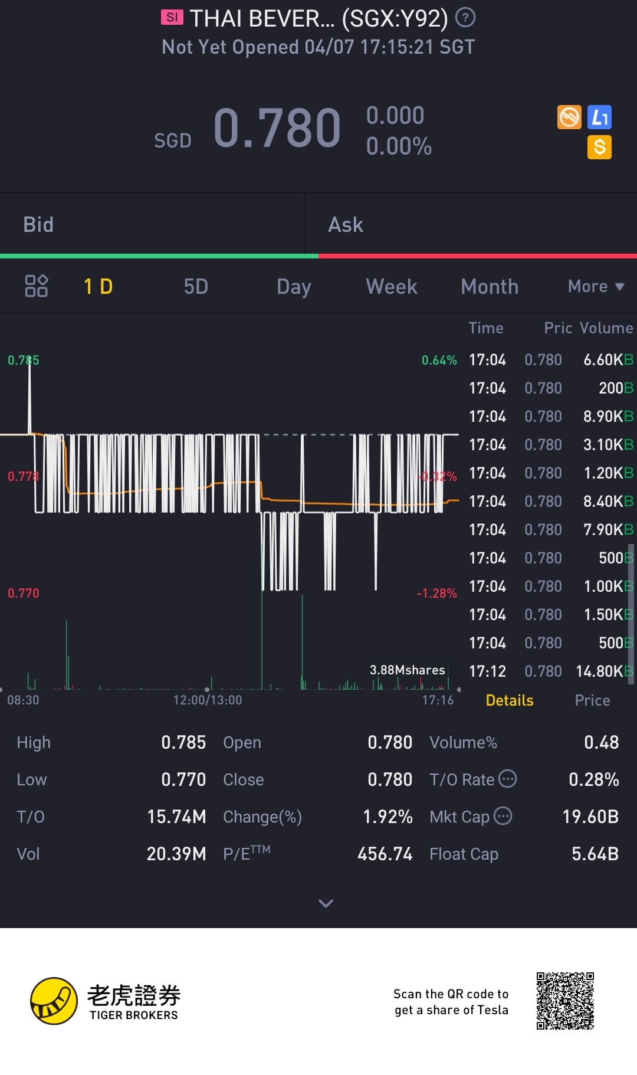Expand more stock stats with chevron
637x1075 pixels.
326,903
